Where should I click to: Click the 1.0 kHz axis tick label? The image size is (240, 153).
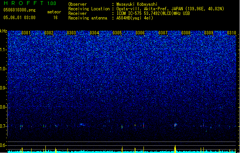point(3,69)
